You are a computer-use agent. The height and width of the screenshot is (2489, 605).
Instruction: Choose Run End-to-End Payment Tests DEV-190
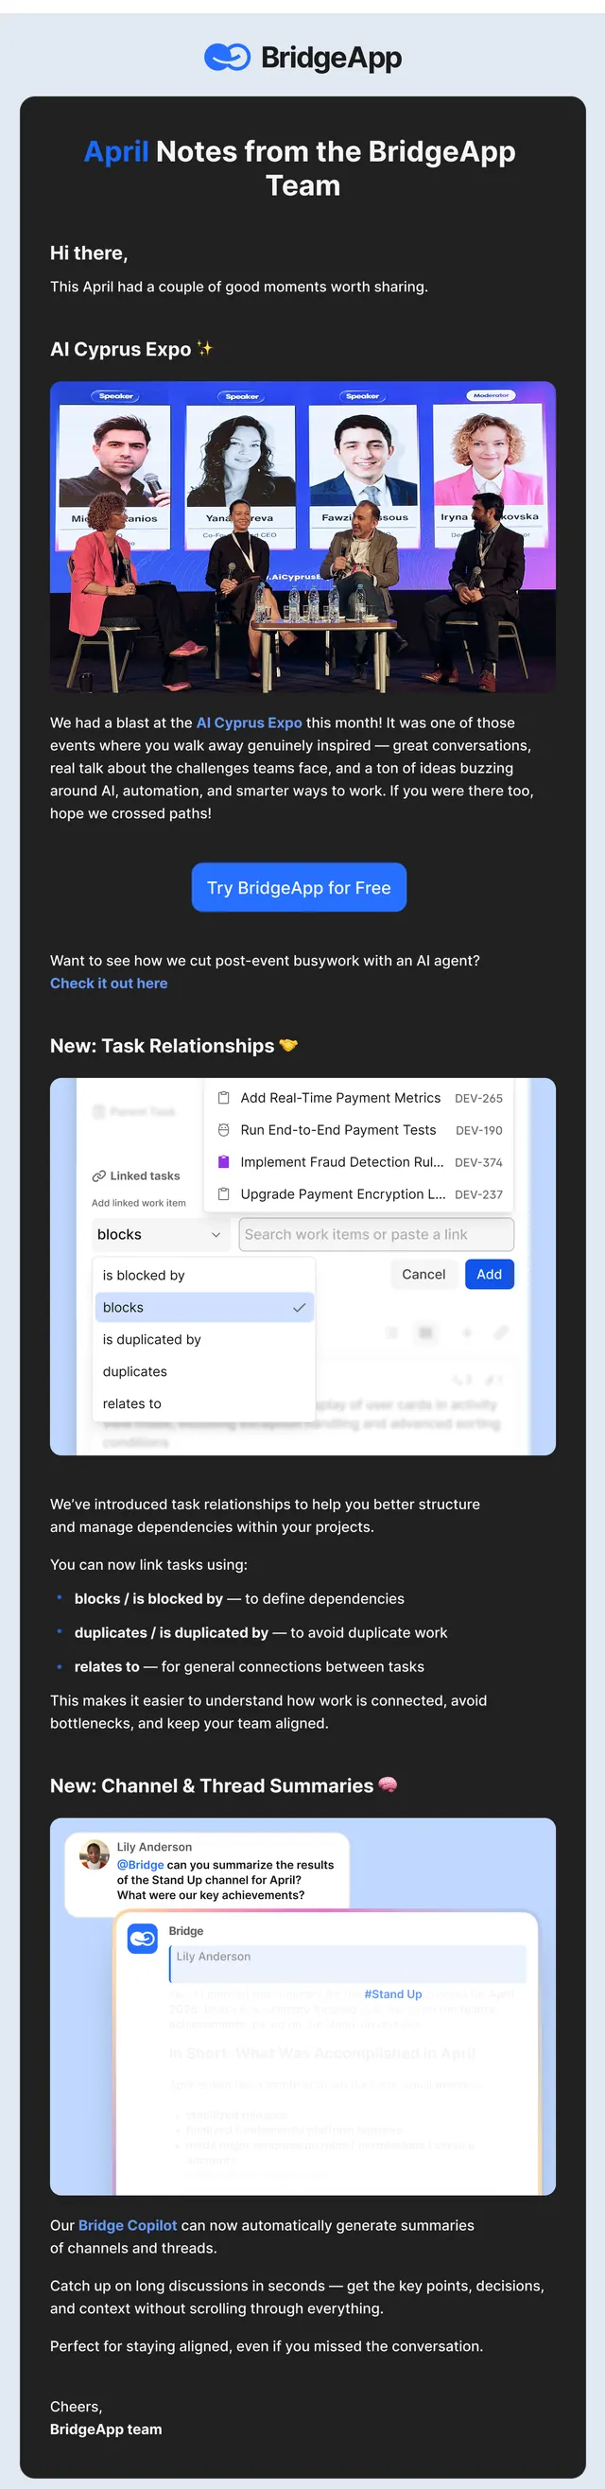(x=359, y=1129)
